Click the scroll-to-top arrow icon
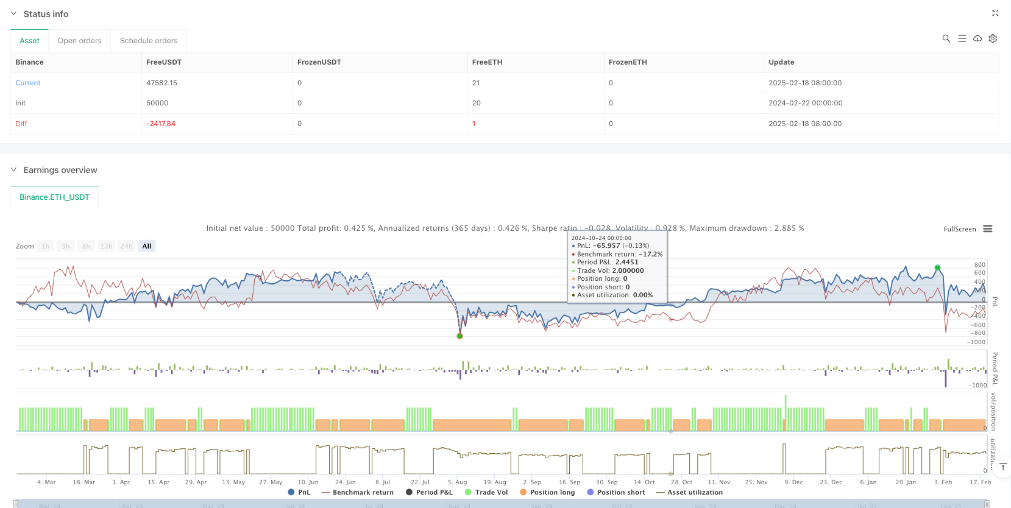1011x508 pixels. click(x=1003, y=467)
